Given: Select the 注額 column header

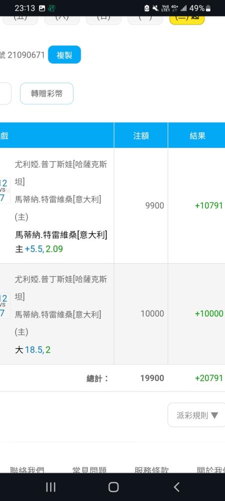Looking at the screenshot, I should pyautogui.click(x=141, y=135).
